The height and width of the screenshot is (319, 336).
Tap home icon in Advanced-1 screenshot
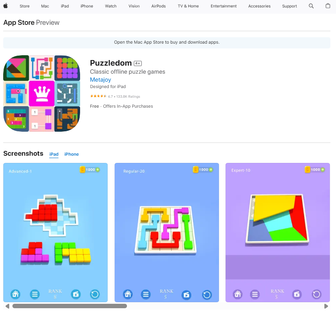16,294
